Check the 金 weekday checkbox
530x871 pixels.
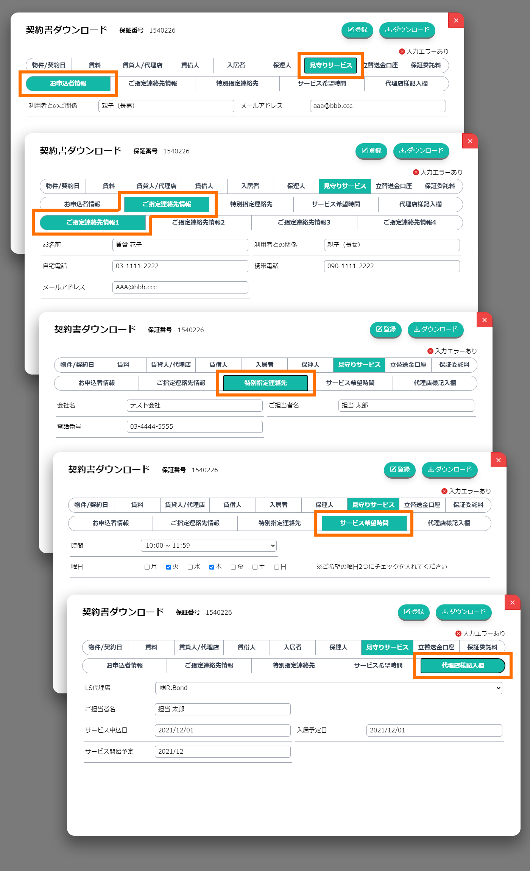[234, 567]
